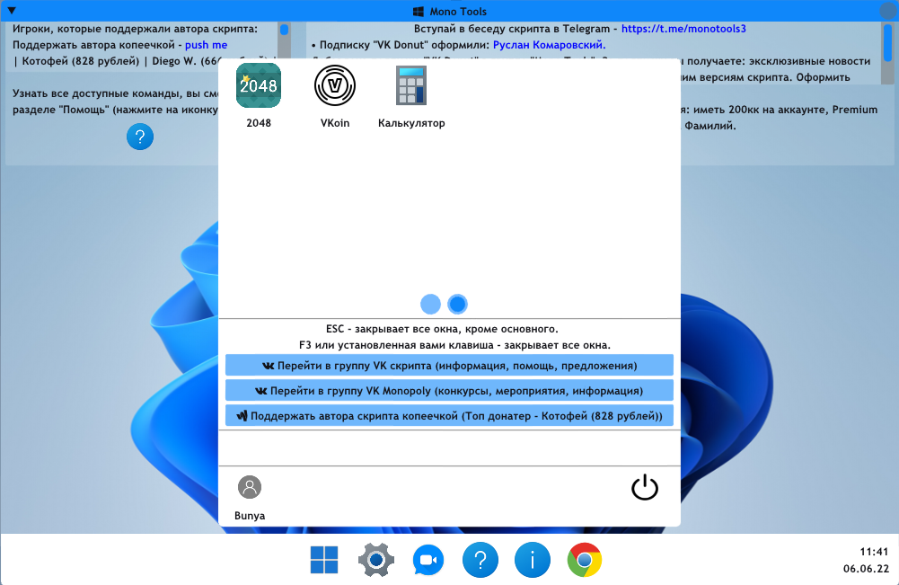Select the second app page dot

[457, 304]
